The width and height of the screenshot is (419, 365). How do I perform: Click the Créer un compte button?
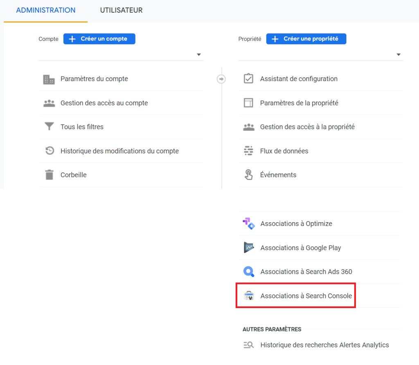click(x=99, y=39)
